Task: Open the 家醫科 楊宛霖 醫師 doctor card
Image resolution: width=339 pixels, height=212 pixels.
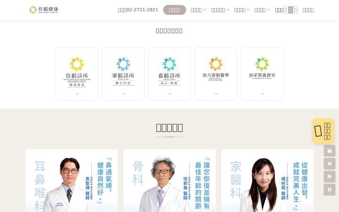Action: [x=267, y=180]
